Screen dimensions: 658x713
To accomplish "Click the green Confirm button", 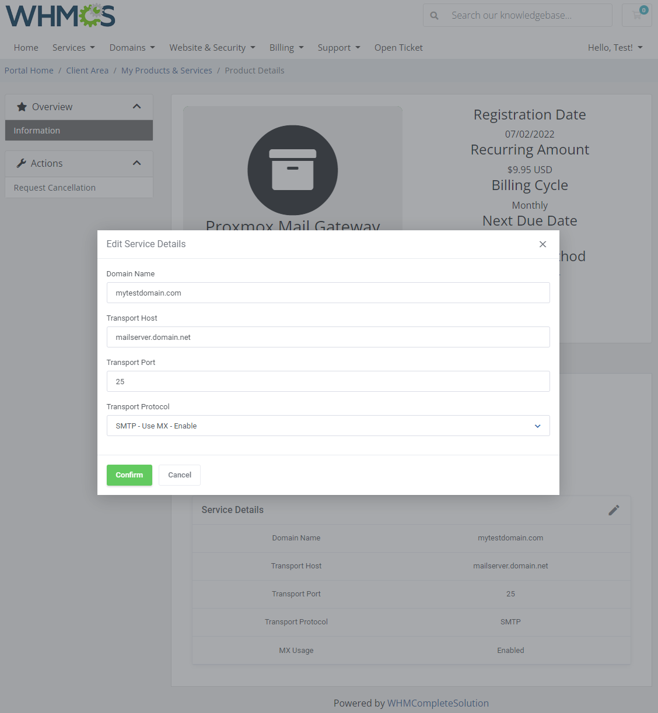I will (129, 475).
